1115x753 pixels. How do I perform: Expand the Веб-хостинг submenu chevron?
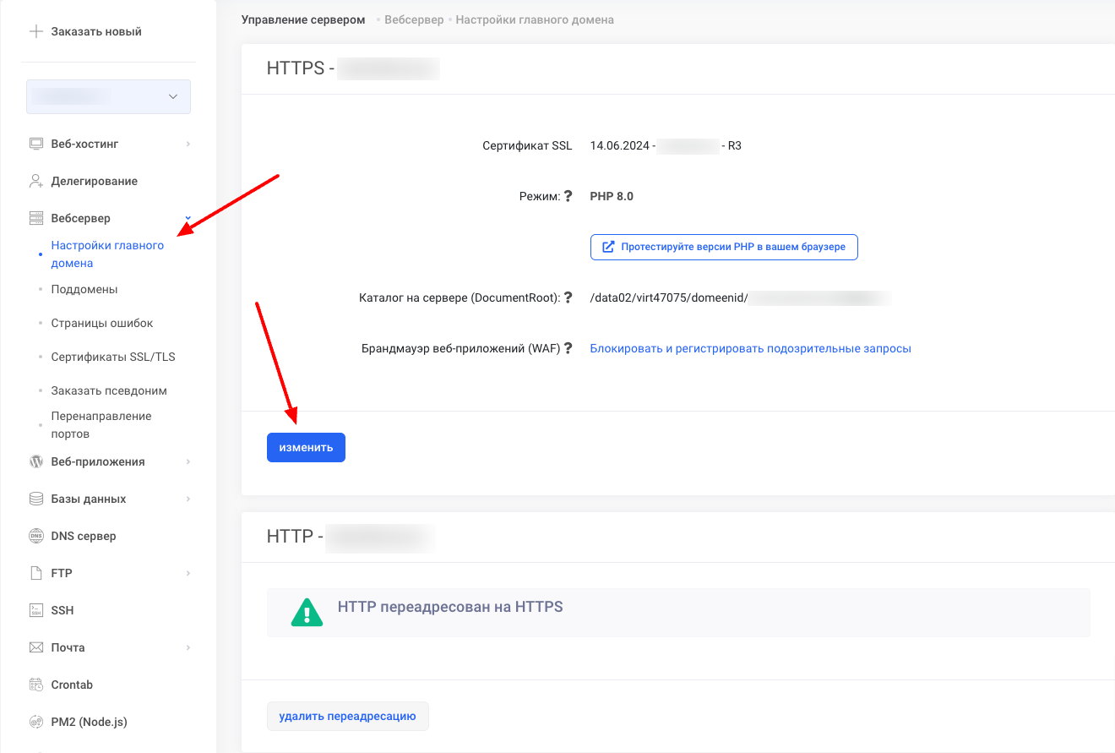[188, 144]
